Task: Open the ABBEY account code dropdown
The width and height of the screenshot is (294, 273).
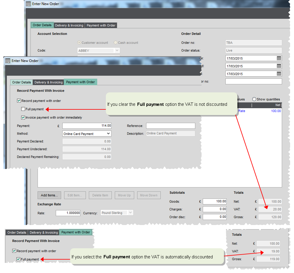Action: pos(117,51)
